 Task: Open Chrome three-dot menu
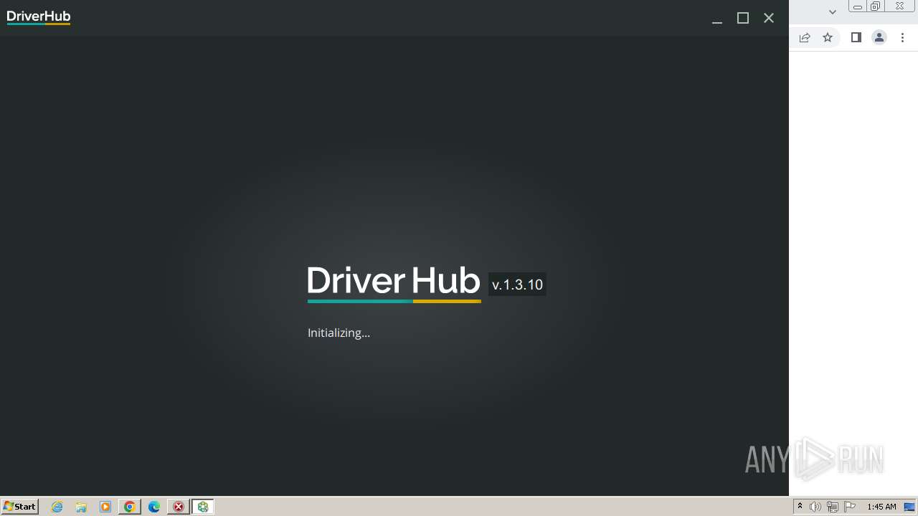(902, 37)
